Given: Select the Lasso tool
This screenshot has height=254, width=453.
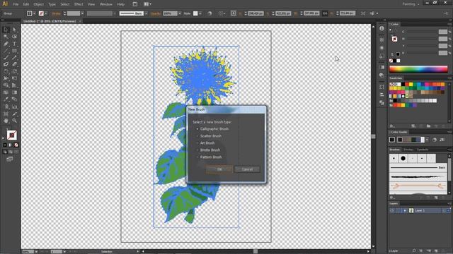Looking at the screenshot, I should [14, 37].
